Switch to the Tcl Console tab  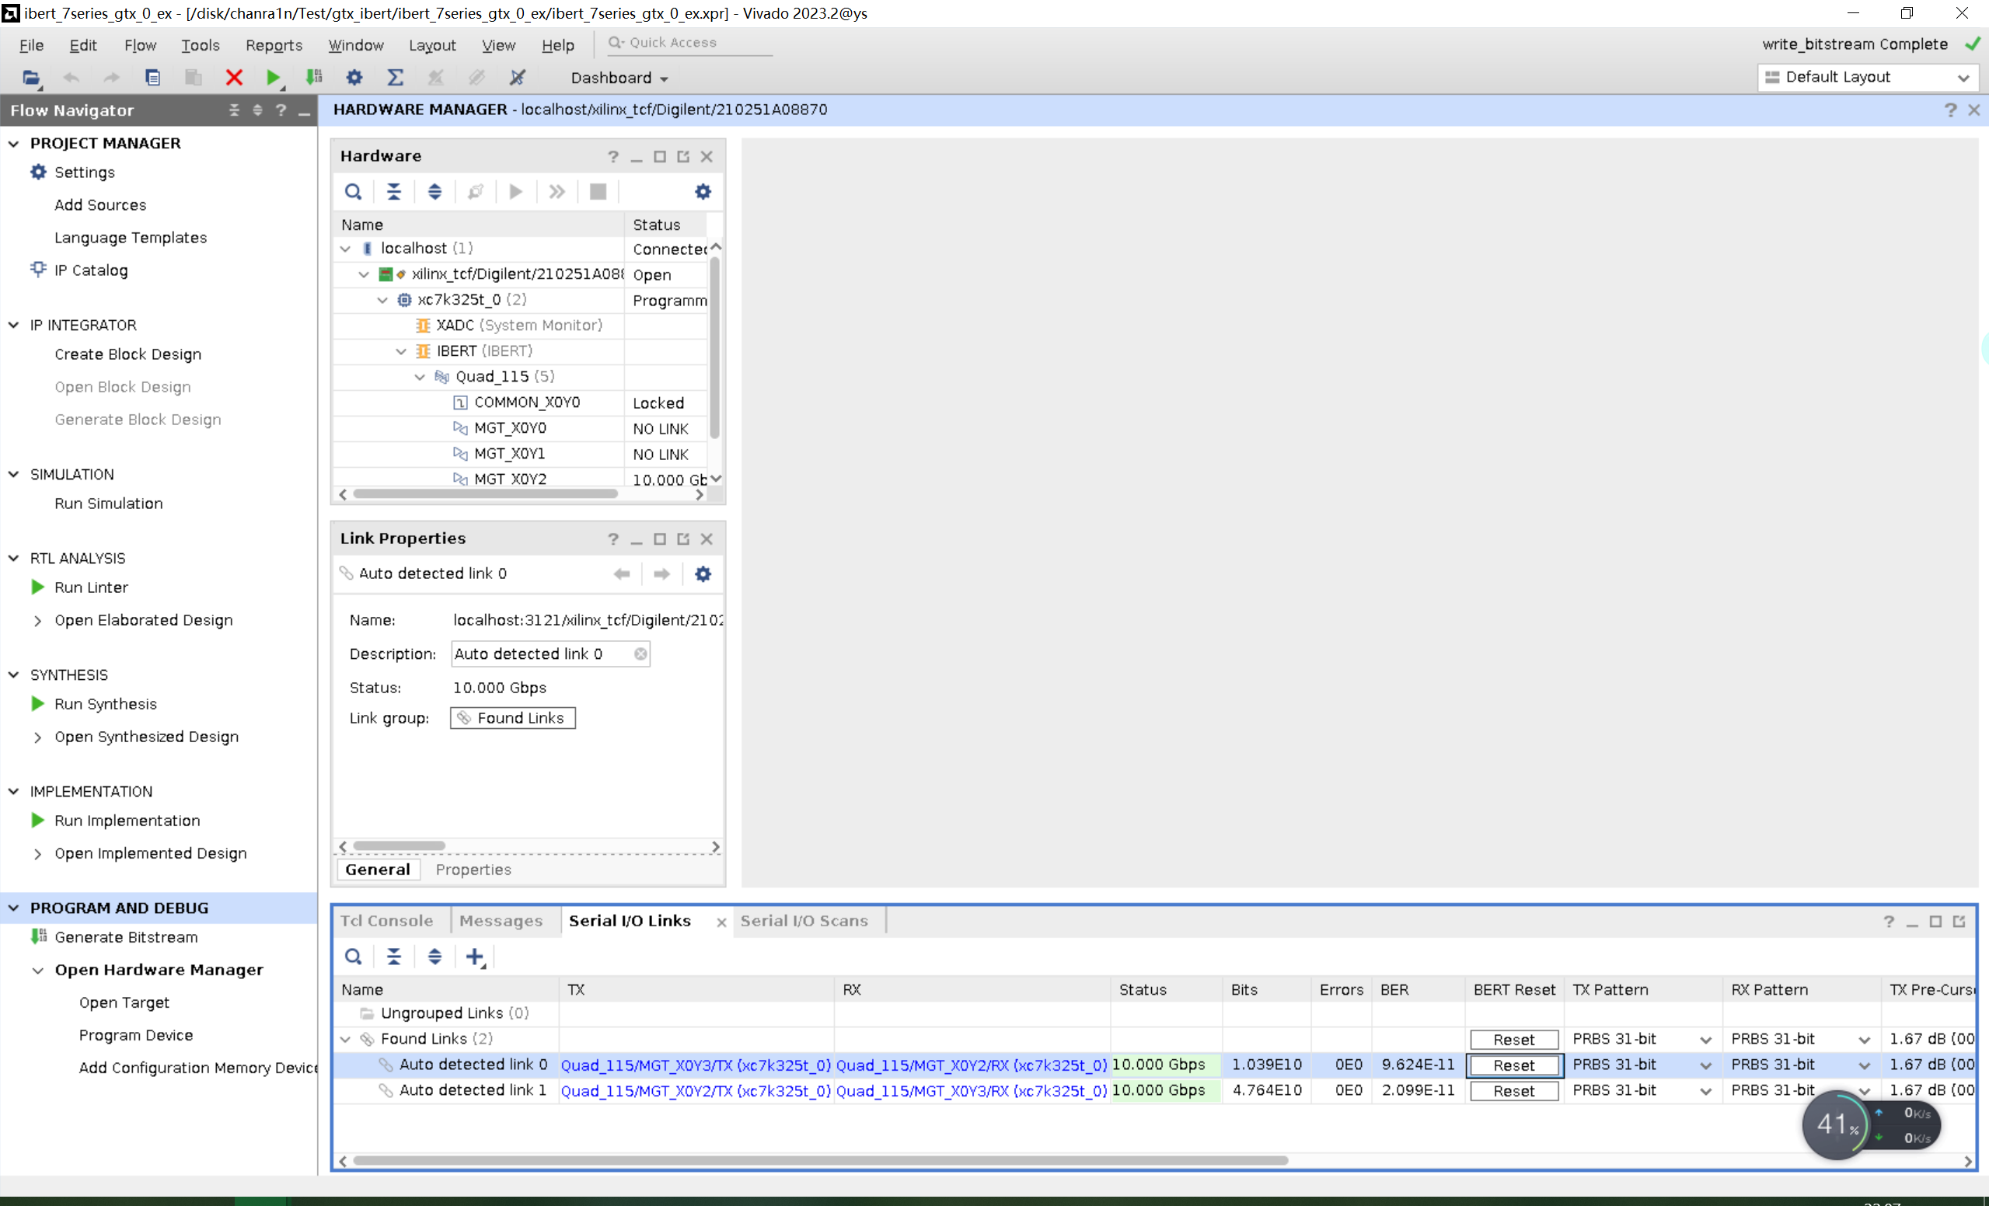[x=386, y=920]
